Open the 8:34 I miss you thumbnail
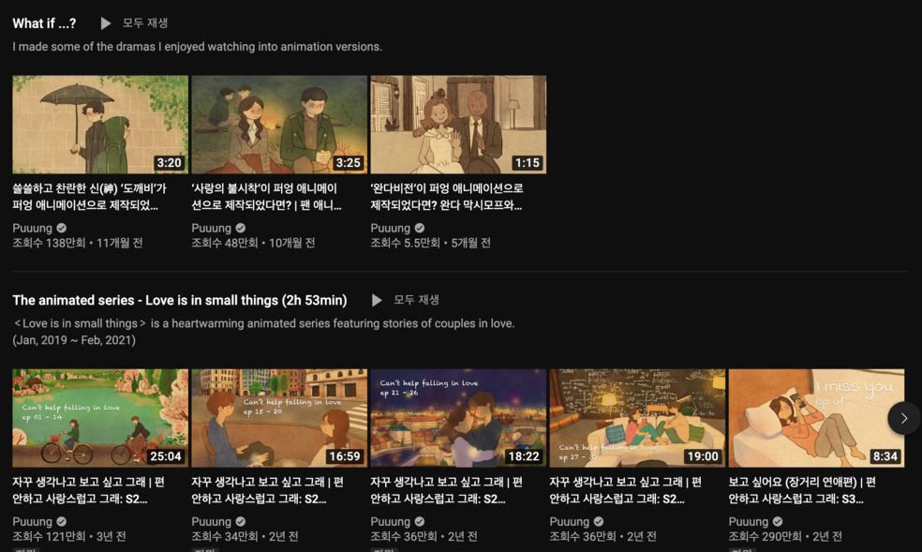This screenshot has height=552, width=922. (816, 418)
